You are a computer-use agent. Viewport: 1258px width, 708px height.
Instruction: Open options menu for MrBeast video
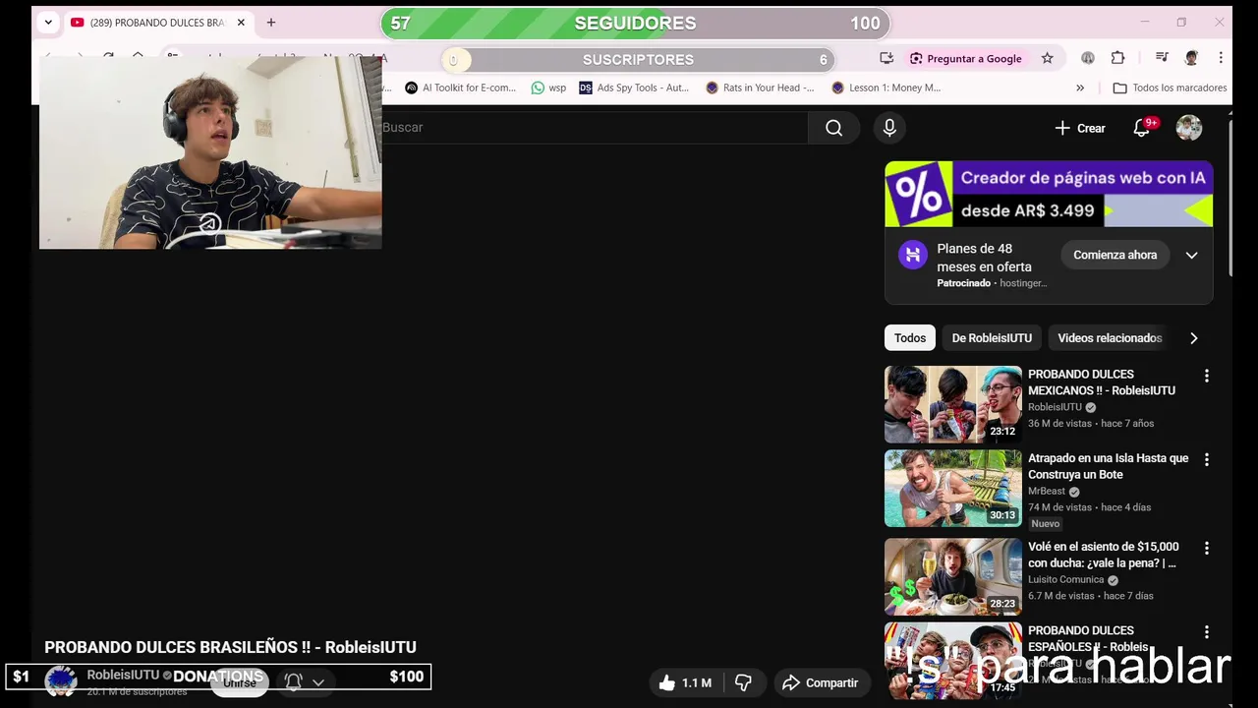point(1206,459)
